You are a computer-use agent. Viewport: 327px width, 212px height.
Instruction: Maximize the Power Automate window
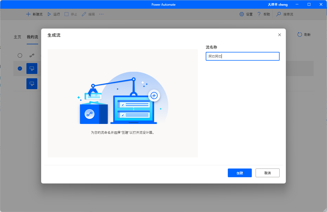[x=309, y=4]
